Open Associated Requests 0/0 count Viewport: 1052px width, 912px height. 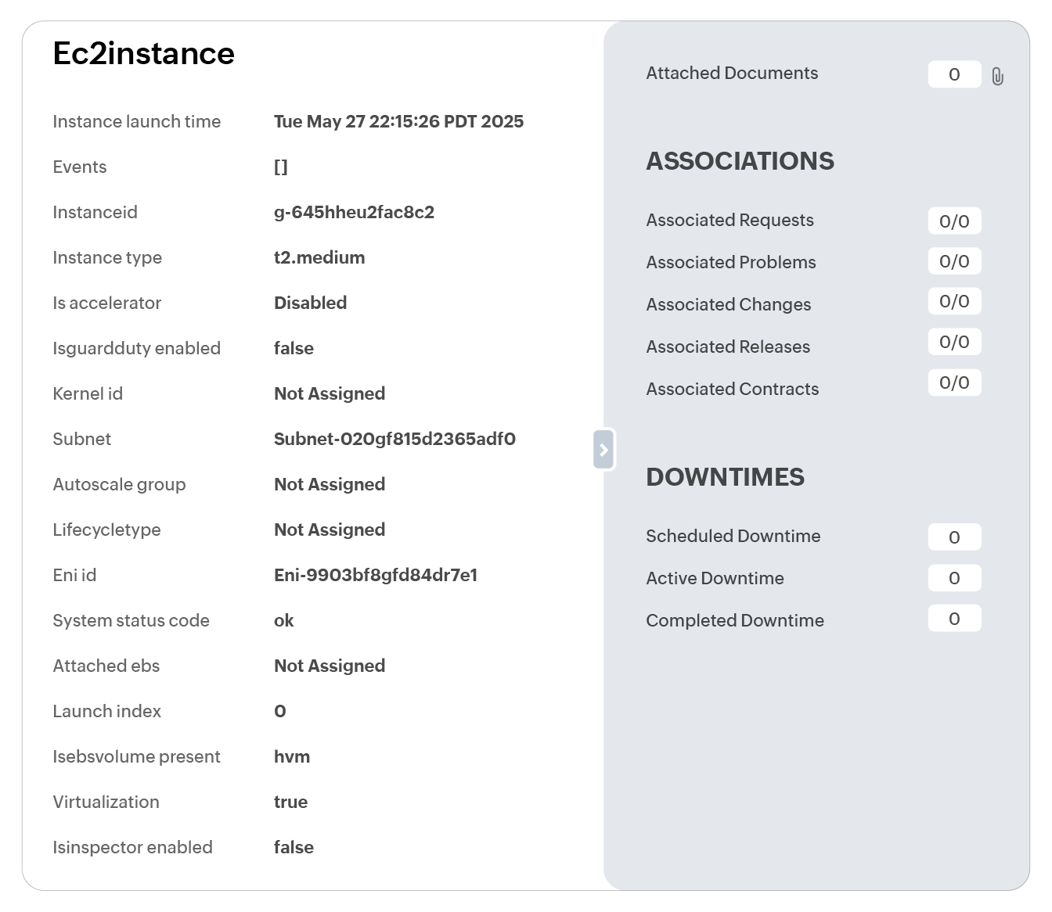click(x=954, y=221)
